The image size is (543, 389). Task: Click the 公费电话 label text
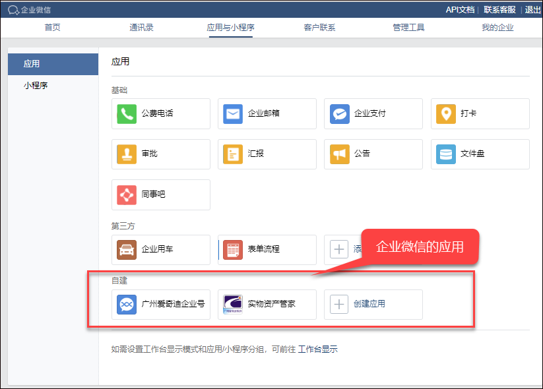(157, 113)
